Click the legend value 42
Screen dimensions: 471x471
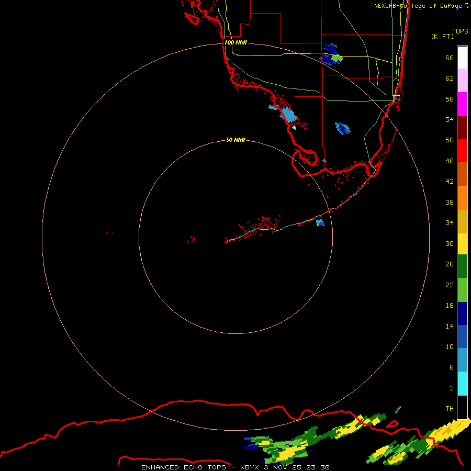point(450,182)
